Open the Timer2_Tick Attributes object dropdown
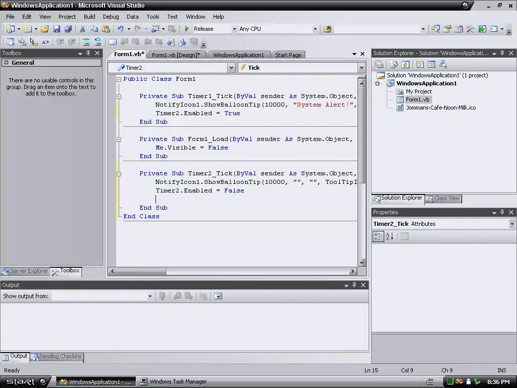Viewport: 517px width, 388px height. click(512, 224)
